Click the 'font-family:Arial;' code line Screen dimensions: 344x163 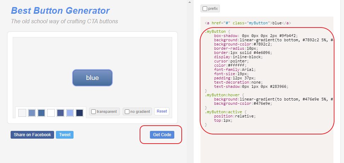click(x=235, y=70)
